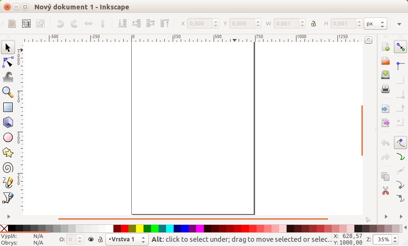This screenshot has height=246, width=408.
Task: Rotate selection counter-clockwise icon
Action: 60,24
